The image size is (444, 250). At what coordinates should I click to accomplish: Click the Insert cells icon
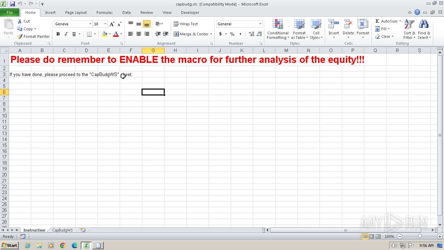click(334, 24)
